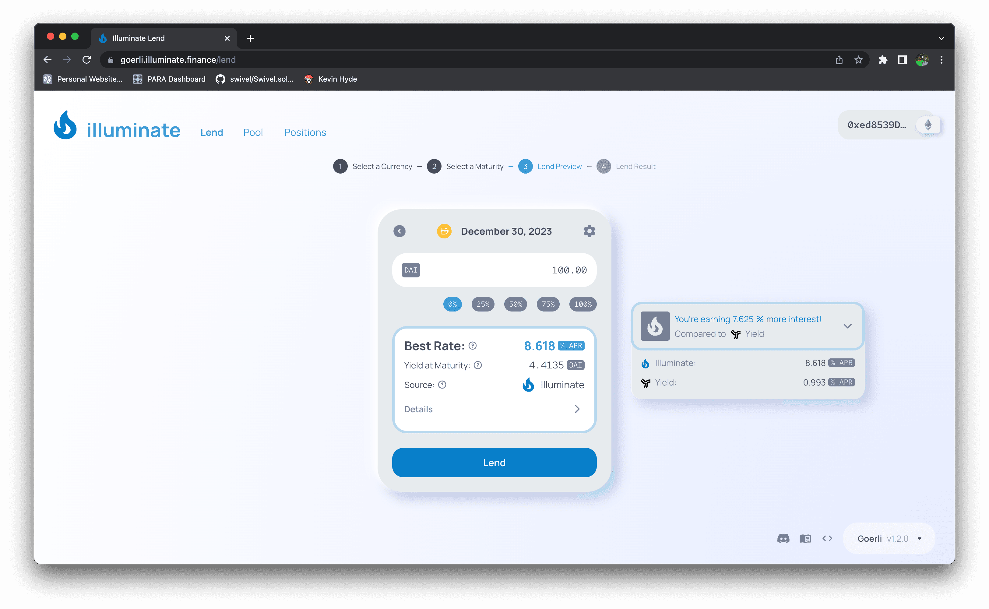Open the settings gear on lend card
The height and width of the screenshot is (609, 989).
coord(589,231)
